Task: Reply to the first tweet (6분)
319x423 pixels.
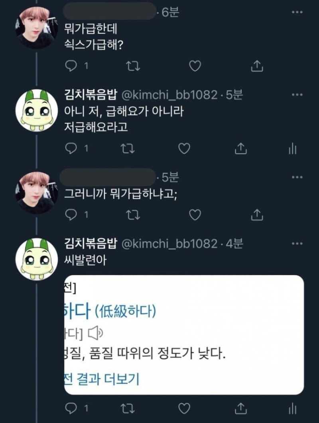Action: (71, 66)
